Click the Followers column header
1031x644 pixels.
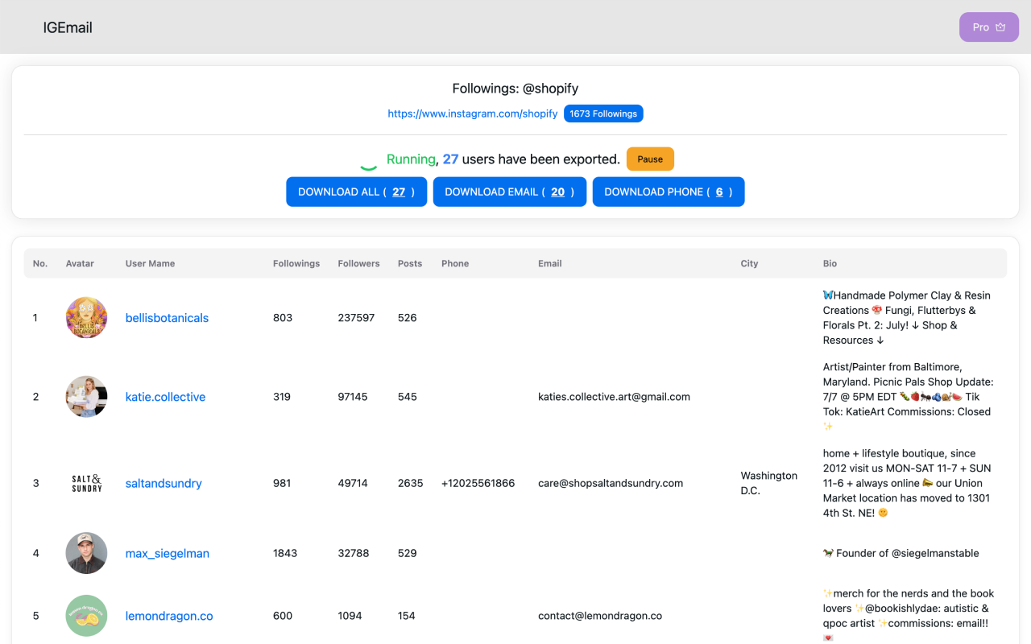[x=358, y=263]
